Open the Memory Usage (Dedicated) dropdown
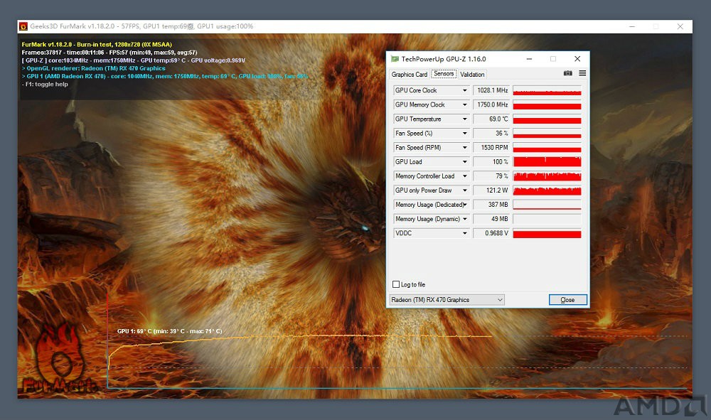 pos(465,205)
